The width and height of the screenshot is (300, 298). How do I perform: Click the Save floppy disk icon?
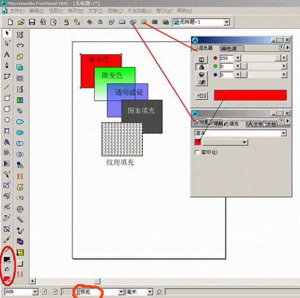[32, 22]
